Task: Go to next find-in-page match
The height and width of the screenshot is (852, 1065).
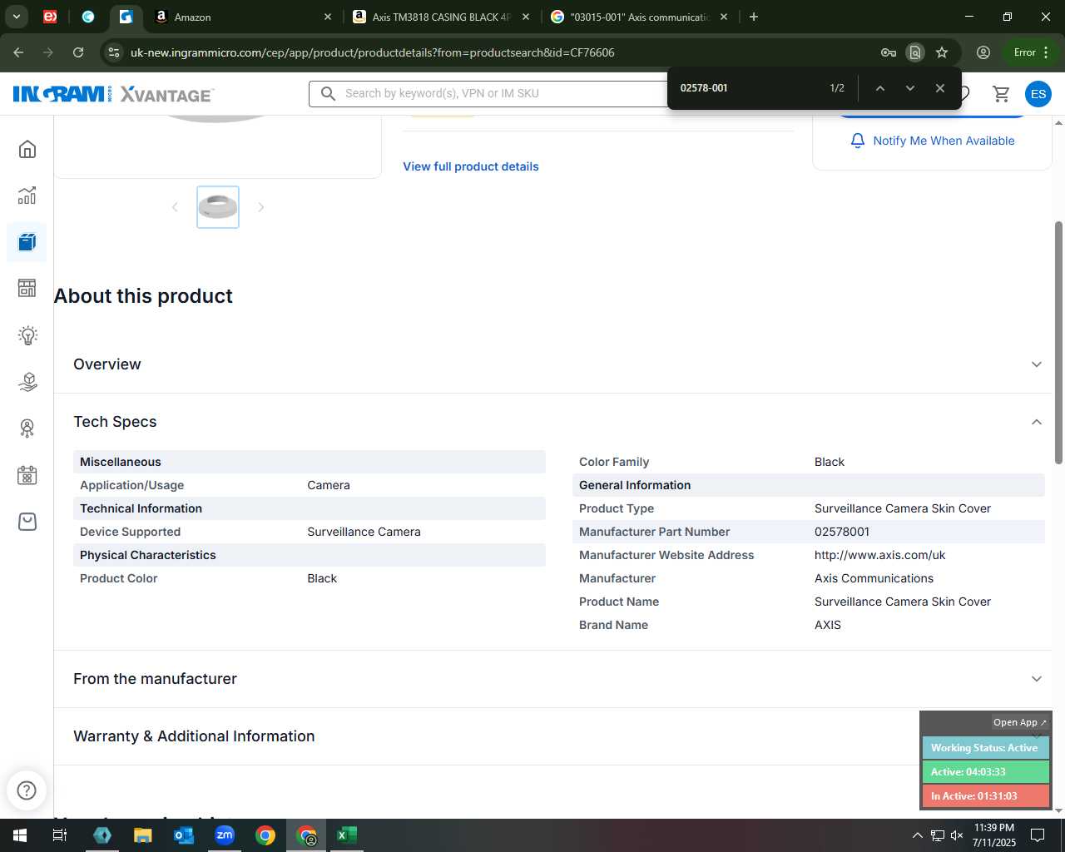Action: [909, 88]
